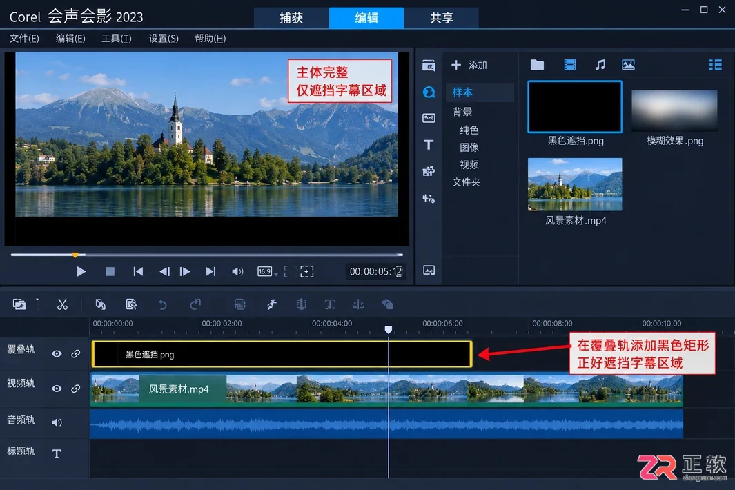Click the bracket-with-bar toolbar icon
The width and height of the screenshot is (735, 490).
coord(330,304)
